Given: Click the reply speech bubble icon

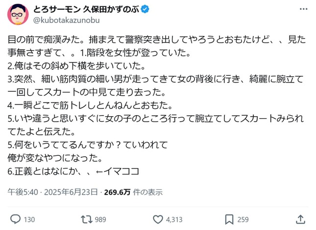Looking at the screenshot, I should pos(15,220).
